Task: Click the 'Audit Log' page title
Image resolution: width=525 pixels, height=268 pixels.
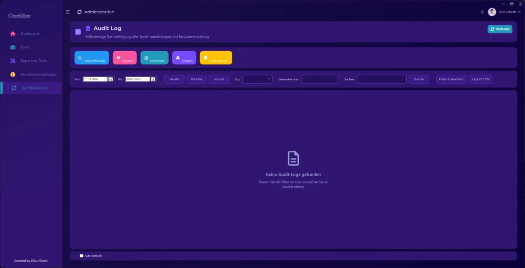Action: click(x=107, y=29)
